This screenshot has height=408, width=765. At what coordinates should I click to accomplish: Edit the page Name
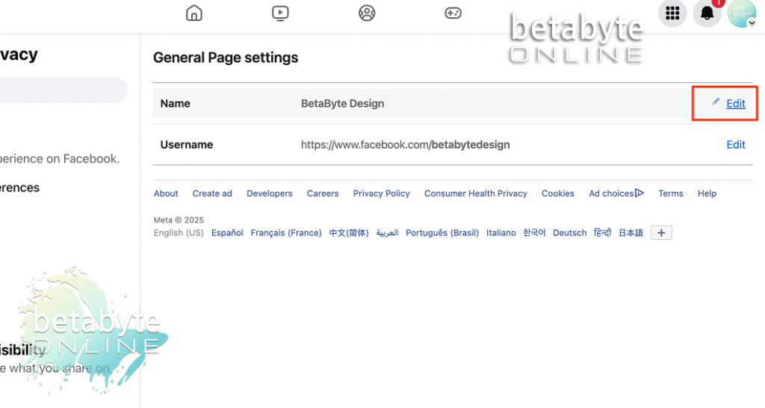735,104
